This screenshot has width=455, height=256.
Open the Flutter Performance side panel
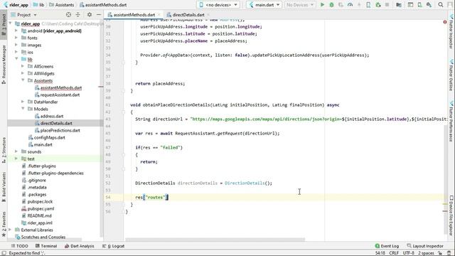[451, 122]
